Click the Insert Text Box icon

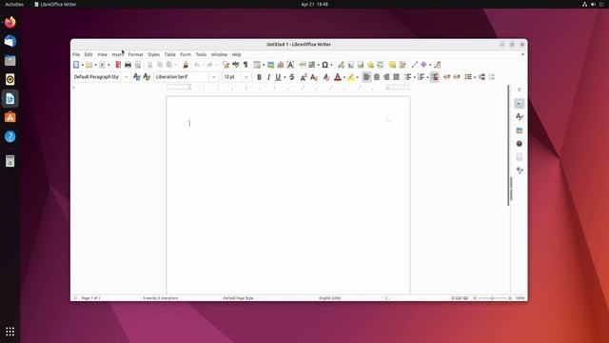coord(290,65)
